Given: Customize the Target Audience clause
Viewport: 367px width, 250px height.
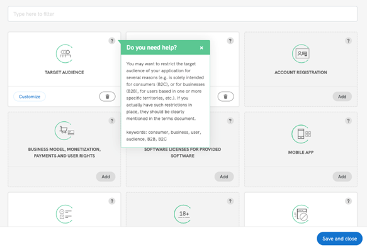Looking at the screenshot, I should (30, 97).
